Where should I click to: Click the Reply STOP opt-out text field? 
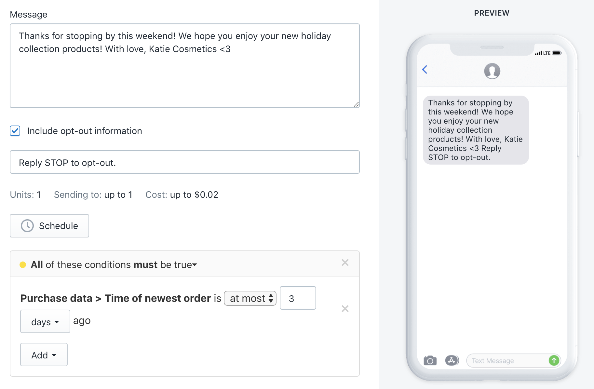(x=185, y=162)
